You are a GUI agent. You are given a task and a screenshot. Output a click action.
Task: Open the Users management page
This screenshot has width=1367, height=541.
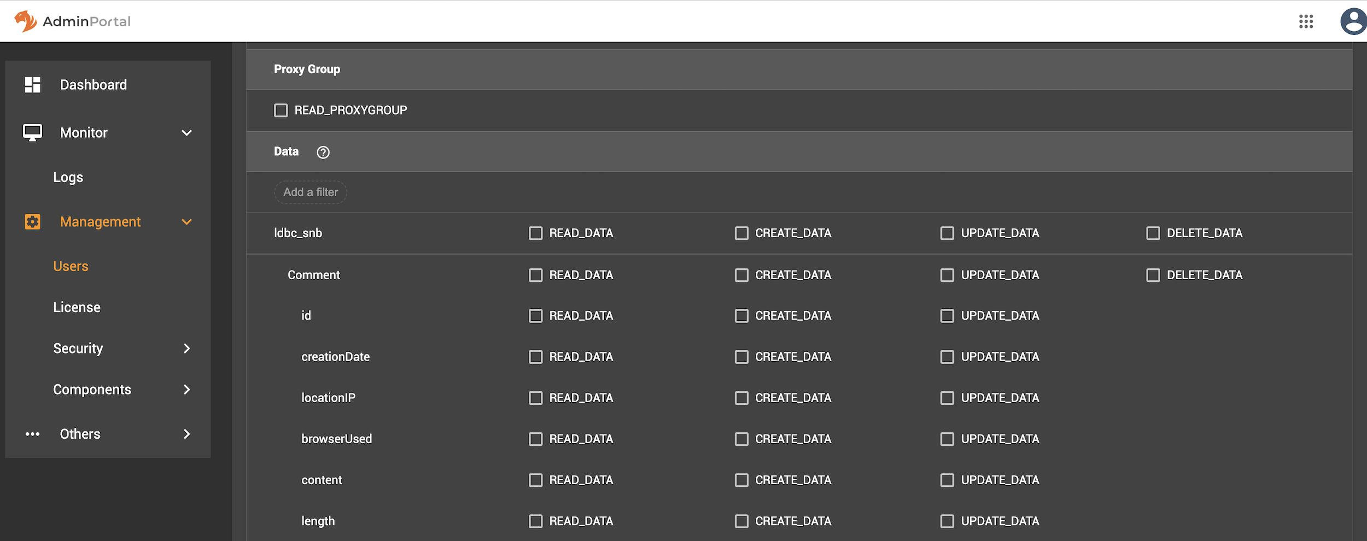71,266
